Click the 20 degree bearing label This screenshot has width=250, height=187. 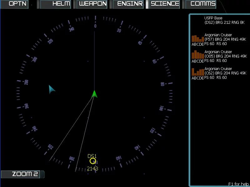click(119, 30)
